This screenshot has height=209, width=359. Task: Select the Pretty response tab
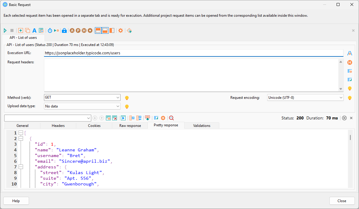[166, 125]
